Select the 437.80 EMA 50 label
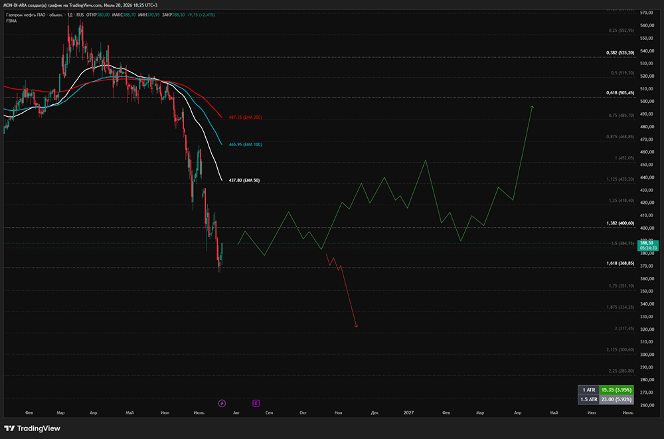 [244, 180]
